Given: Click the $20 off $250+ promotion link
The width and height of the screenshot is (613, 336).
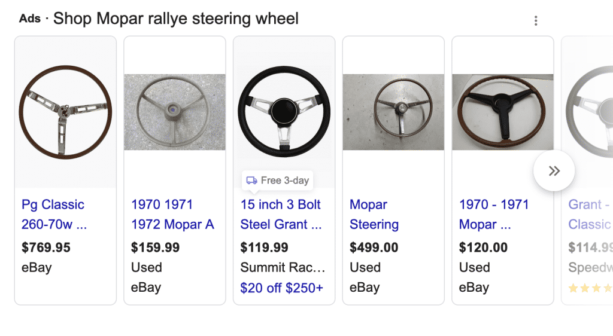Looking at the screenshot, I should pos(281,288).
